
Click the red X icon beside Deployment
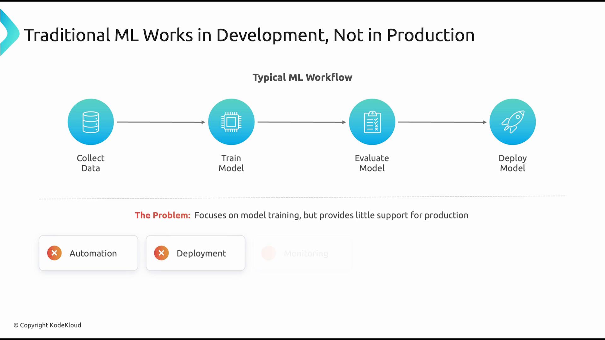161,253
